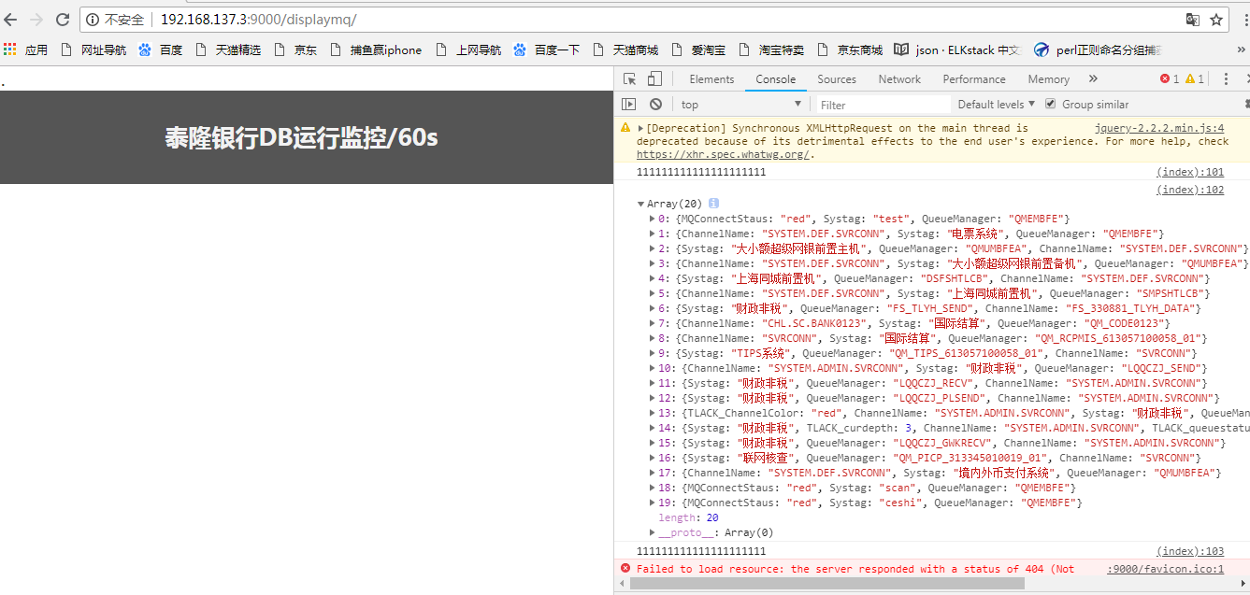Toggle the device toolbar icon in DevTools
Viewport: 1250px width, 595px height.
point(654,79)
